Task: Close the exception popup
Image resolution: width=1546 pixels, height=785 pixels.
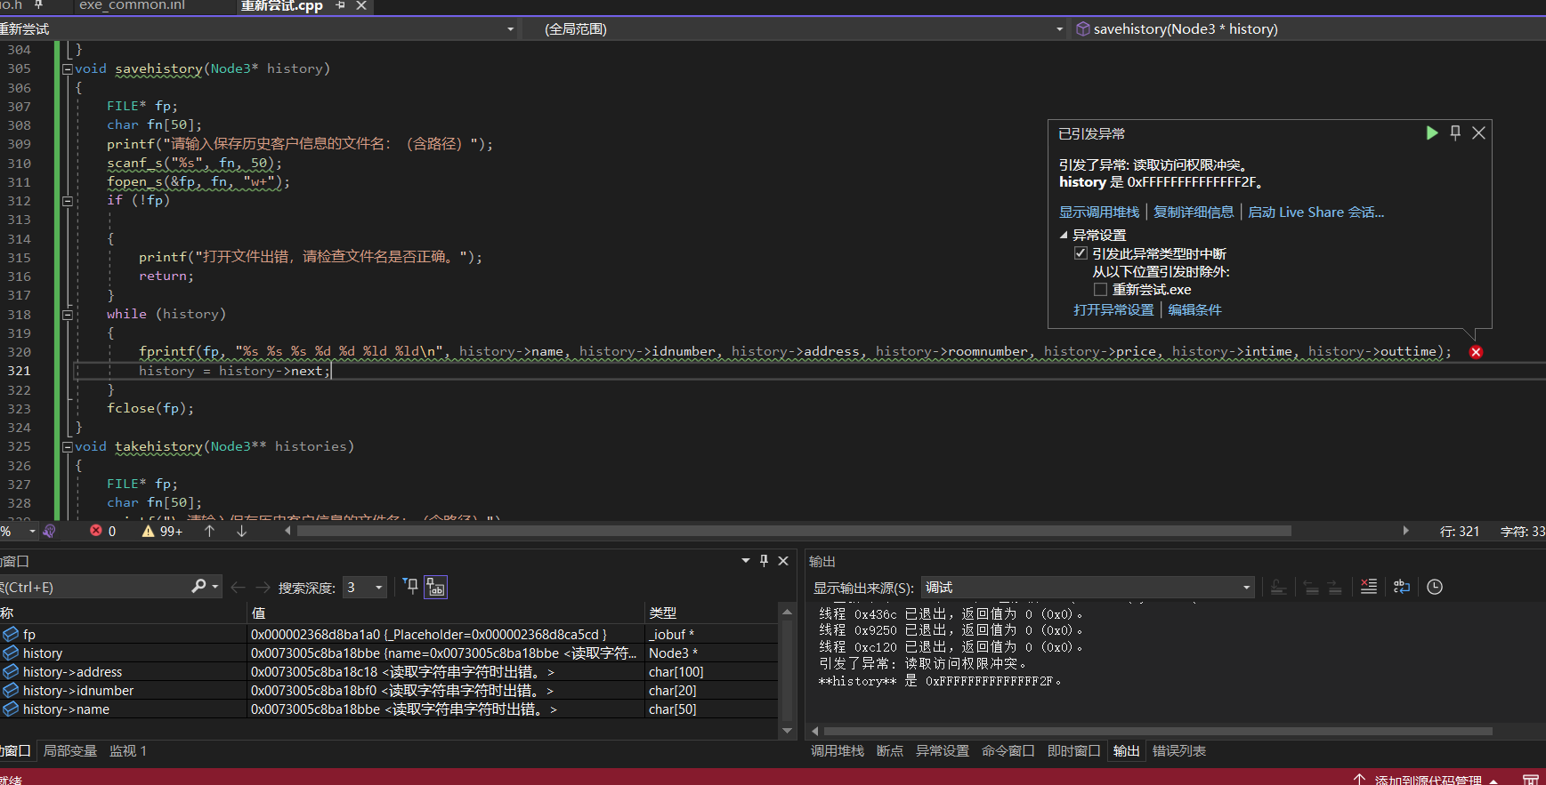Action: click(1478, 132)
